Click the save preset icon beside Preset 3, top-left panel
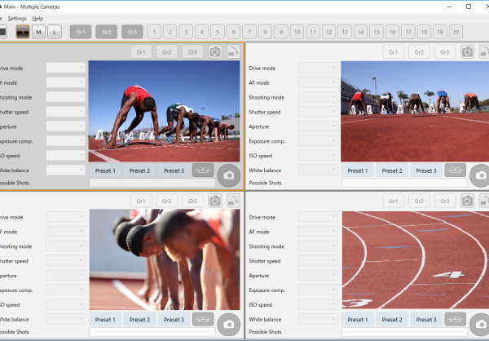This screenshot has width=489, height=341. [x=204, y=170]
